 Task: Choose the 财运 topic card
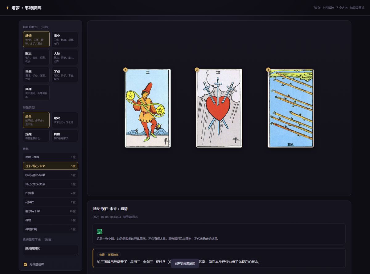[36, 57]
